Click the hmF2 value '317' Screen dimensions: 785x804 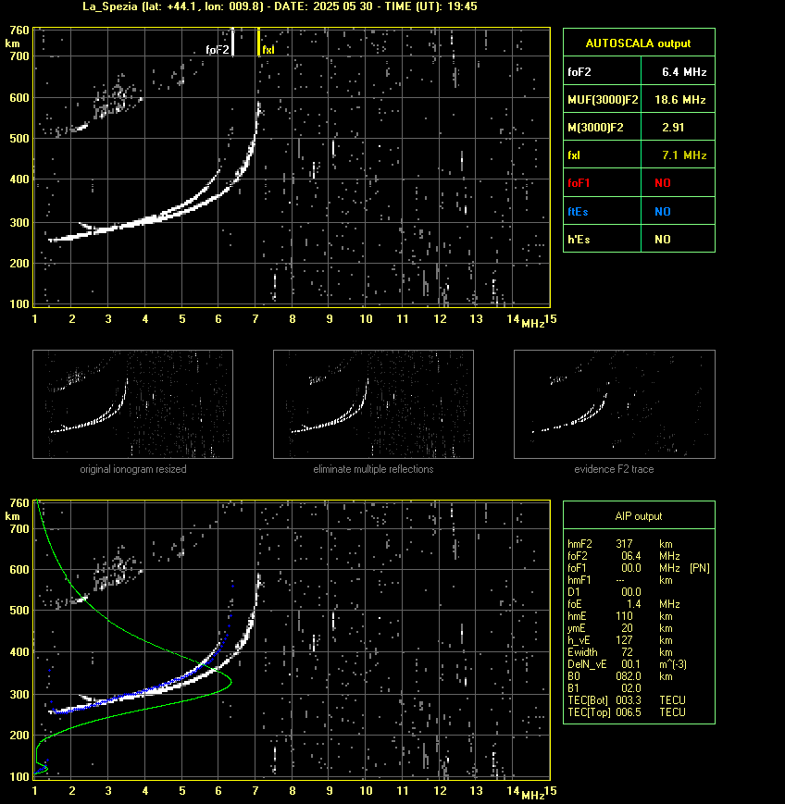point(625,544)
